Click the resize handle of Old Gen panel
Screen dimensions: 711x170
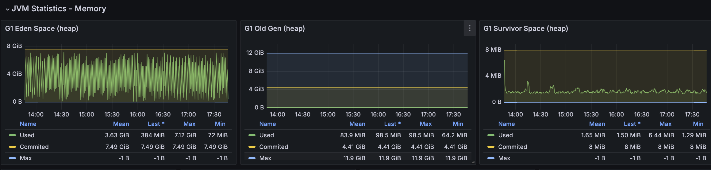[473, 162]
